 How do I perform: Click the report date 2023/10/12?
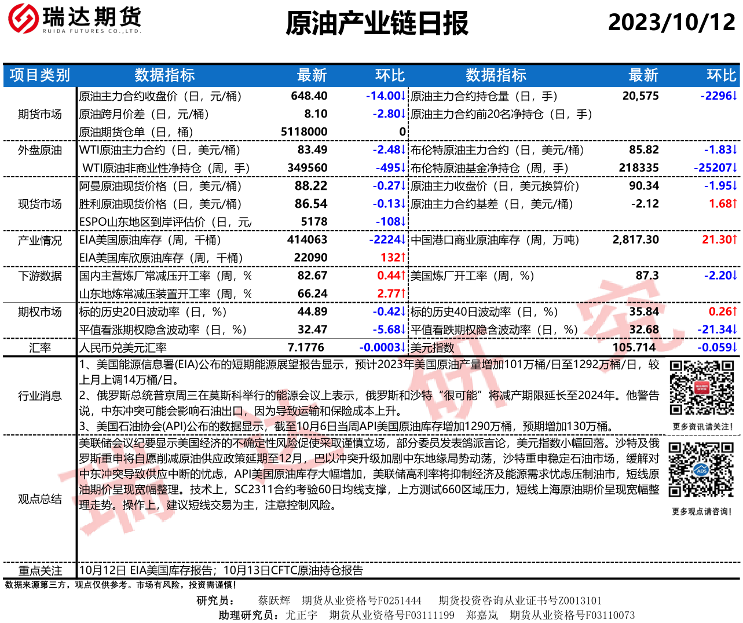671,23
